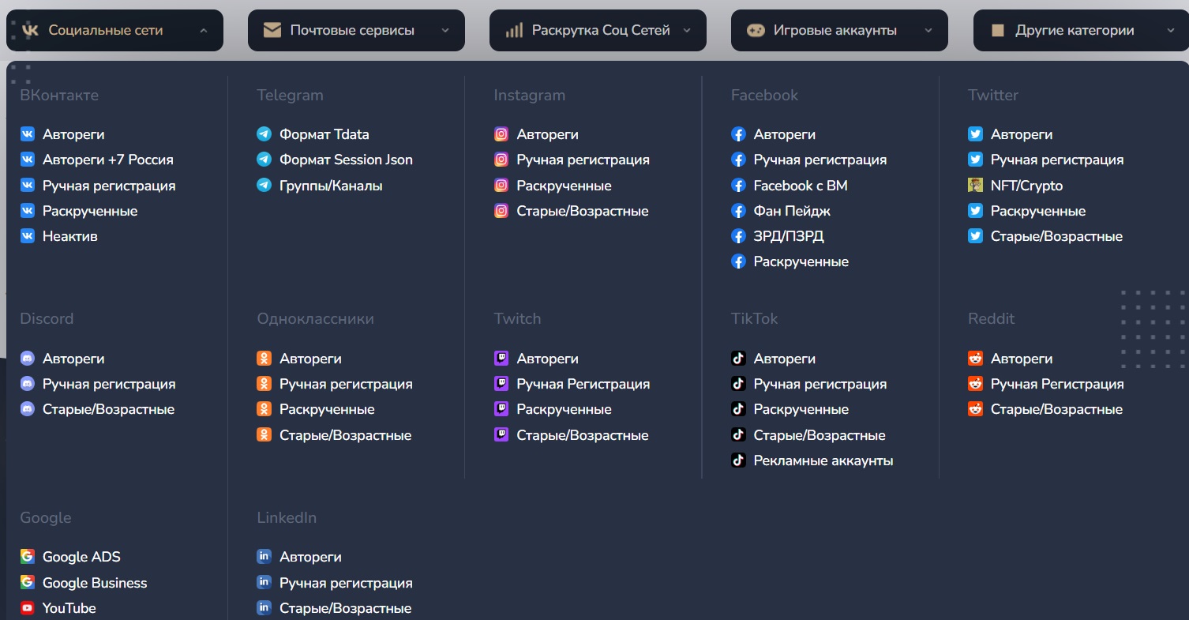
Task: Open Reddit Ручная Регистрация link
Action: [x=1057, y=384]
